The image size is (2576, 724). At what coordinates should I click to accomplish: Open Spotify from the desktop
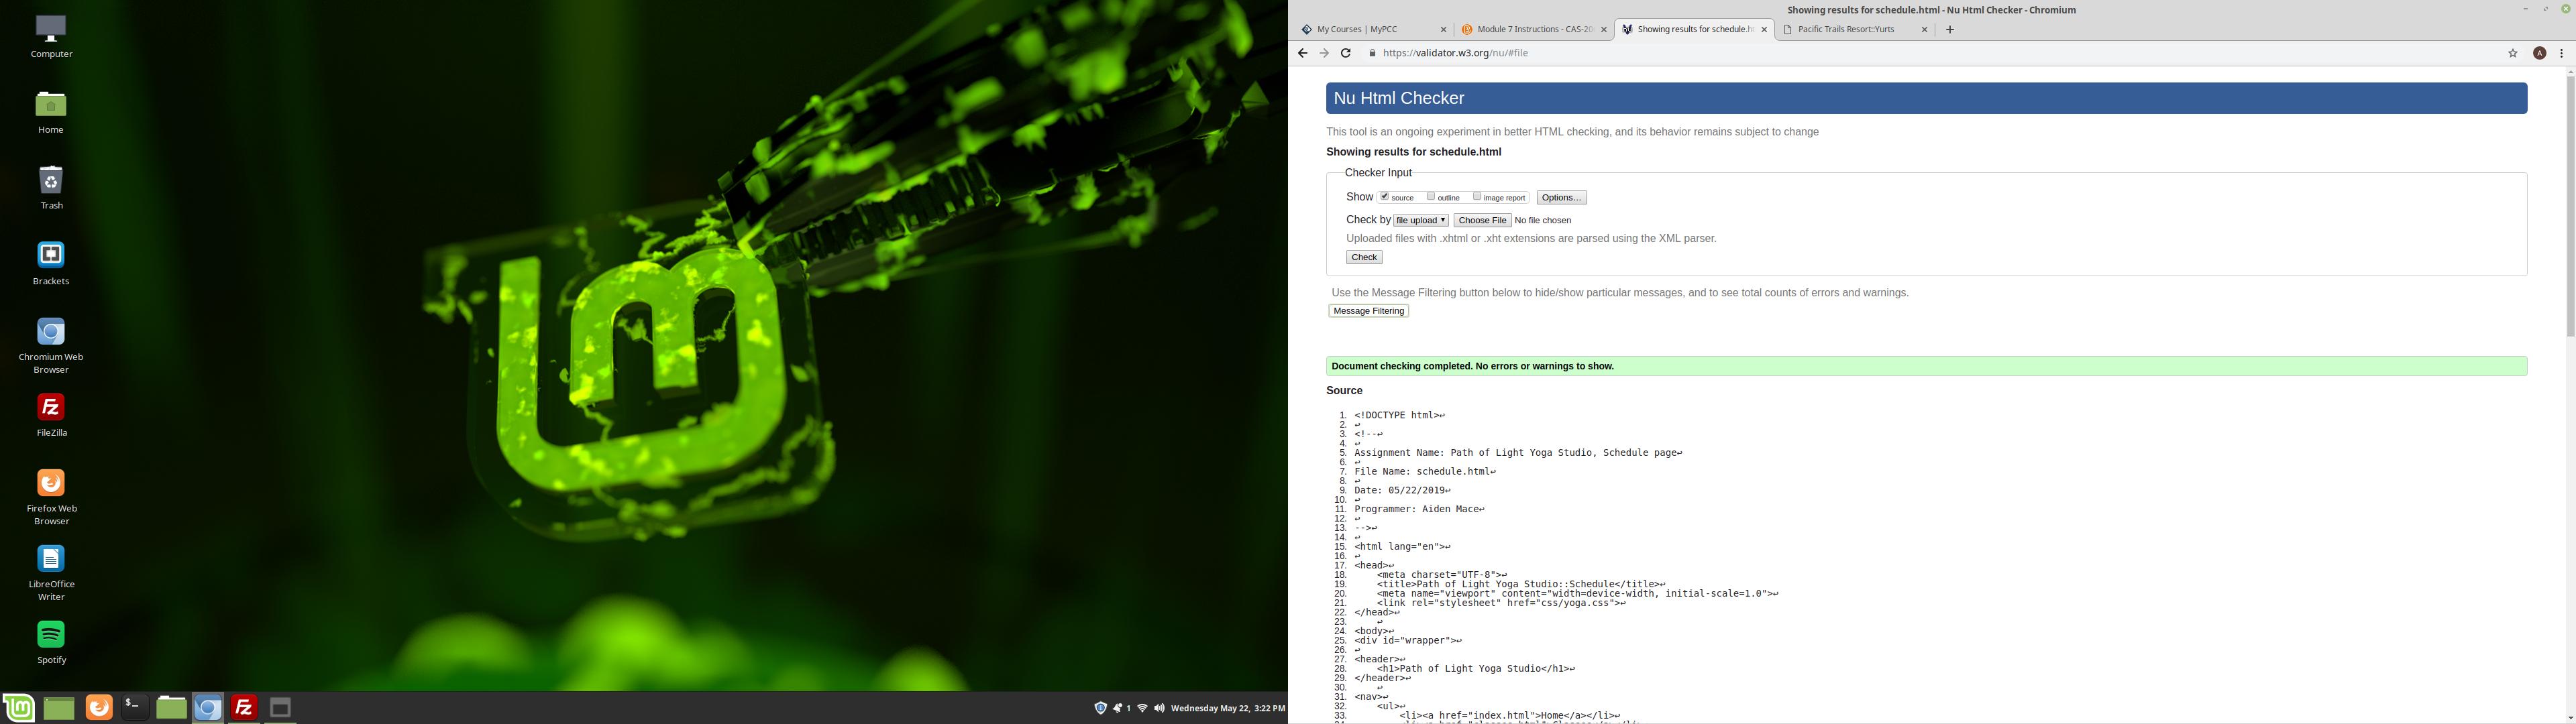tap(51, 635)
